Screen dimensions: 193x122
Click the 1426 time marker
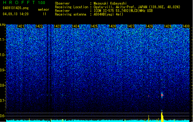click(x=112, y=26)
